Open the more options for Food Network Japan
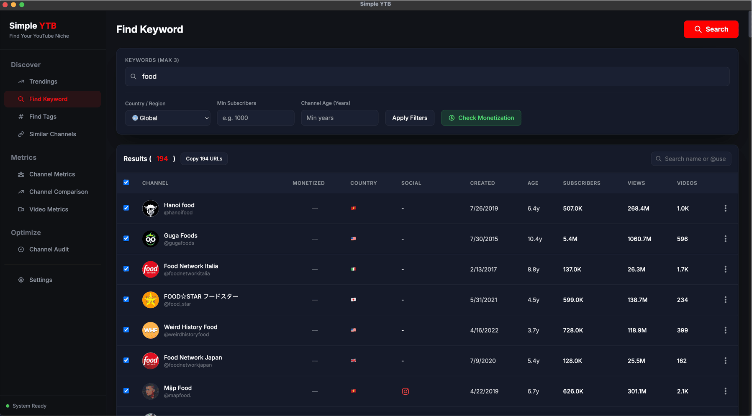Viewport: 752px width, 416px height. (725, 361)
